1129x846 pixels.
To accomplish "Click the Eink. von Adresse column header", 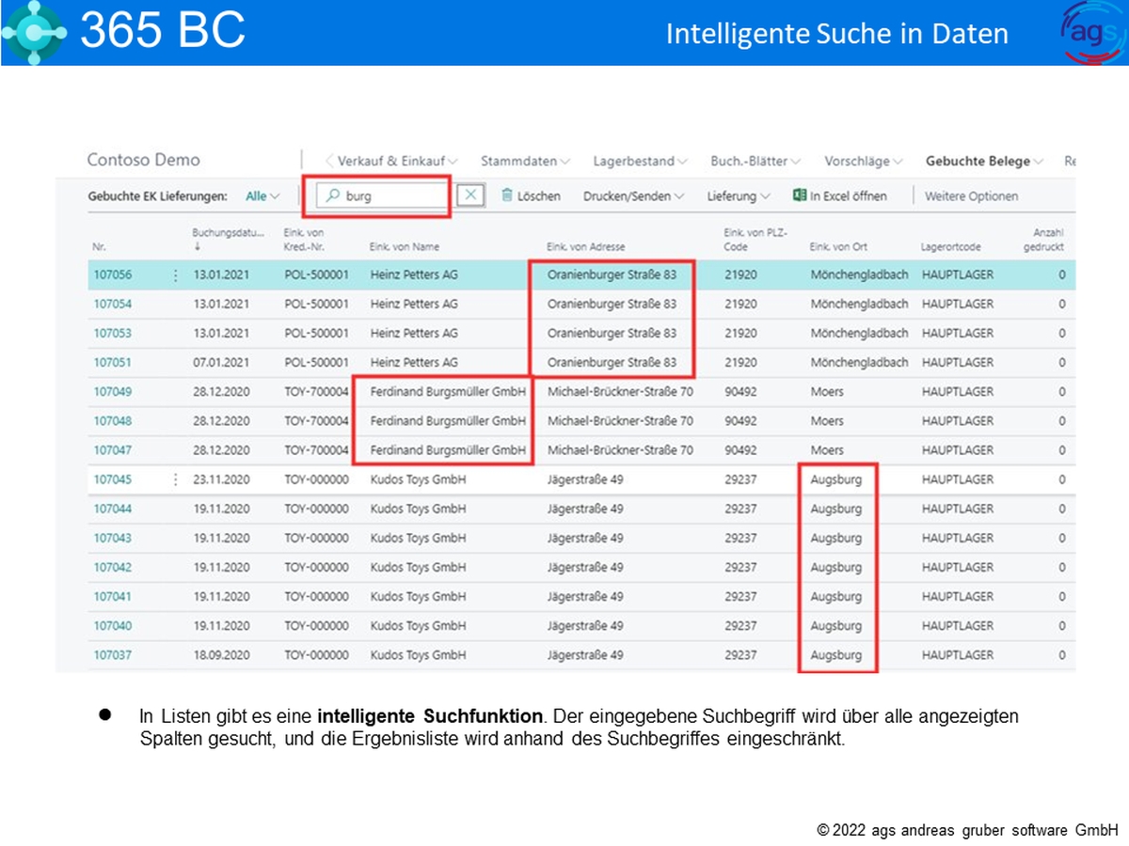I will tap(585, 247).
